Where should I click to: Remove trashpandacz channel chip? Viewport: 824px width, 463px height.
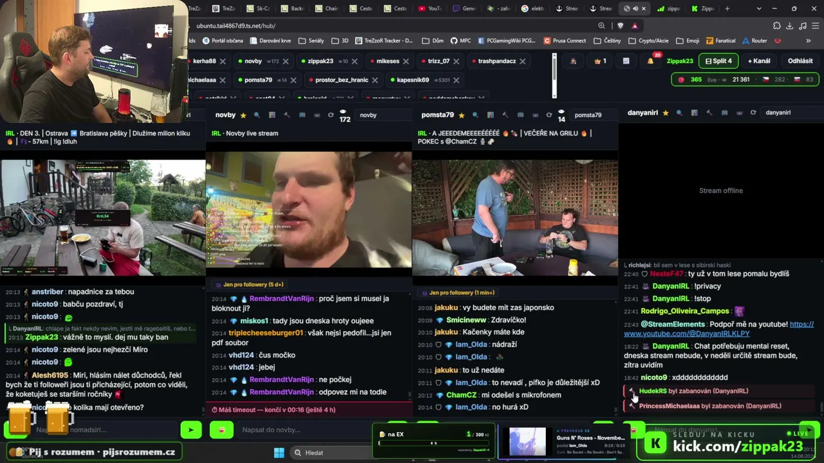pos(523,62)
